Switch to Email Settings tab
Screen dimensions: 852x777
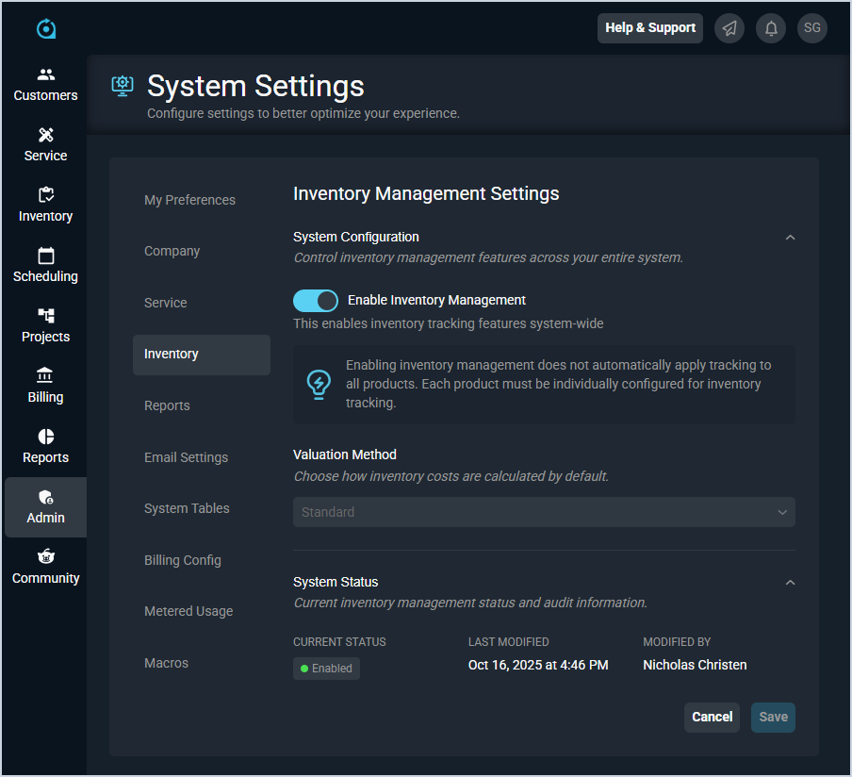[186, 457]
